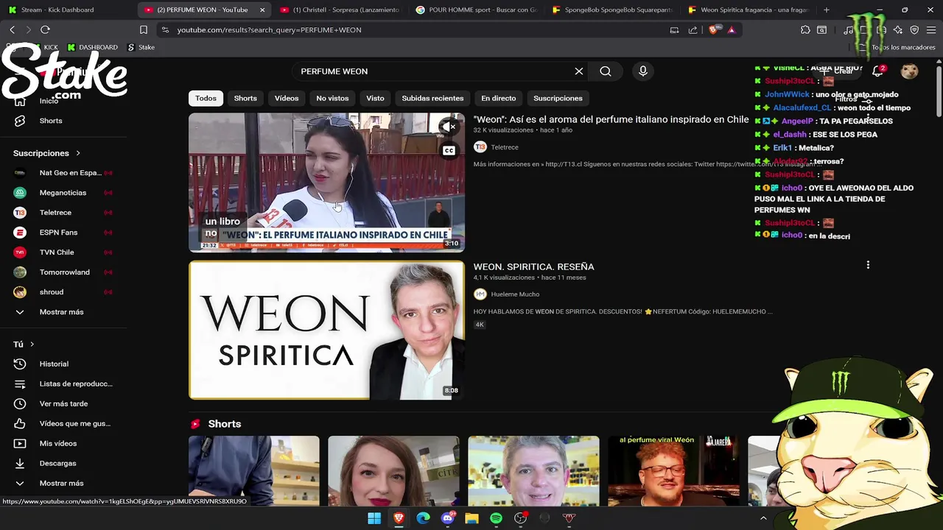Open a new browser tab
This screenshot has height=530, width=943.
[827, 10]
